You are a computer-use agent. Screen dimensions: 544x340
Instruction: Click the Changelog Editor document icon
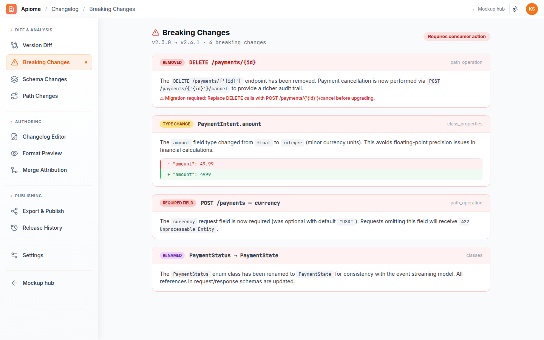tap(14, 137)
